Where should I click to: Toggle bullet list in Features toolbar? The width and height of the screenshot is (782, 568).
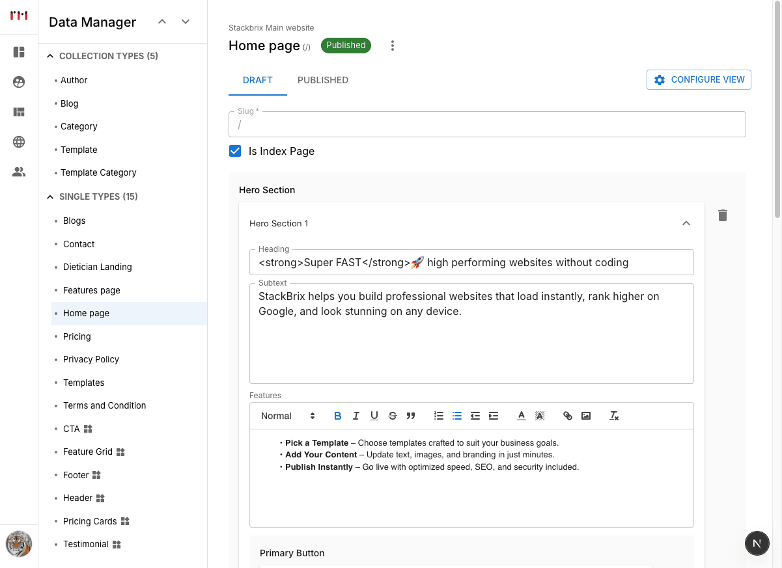pos(457,416)
